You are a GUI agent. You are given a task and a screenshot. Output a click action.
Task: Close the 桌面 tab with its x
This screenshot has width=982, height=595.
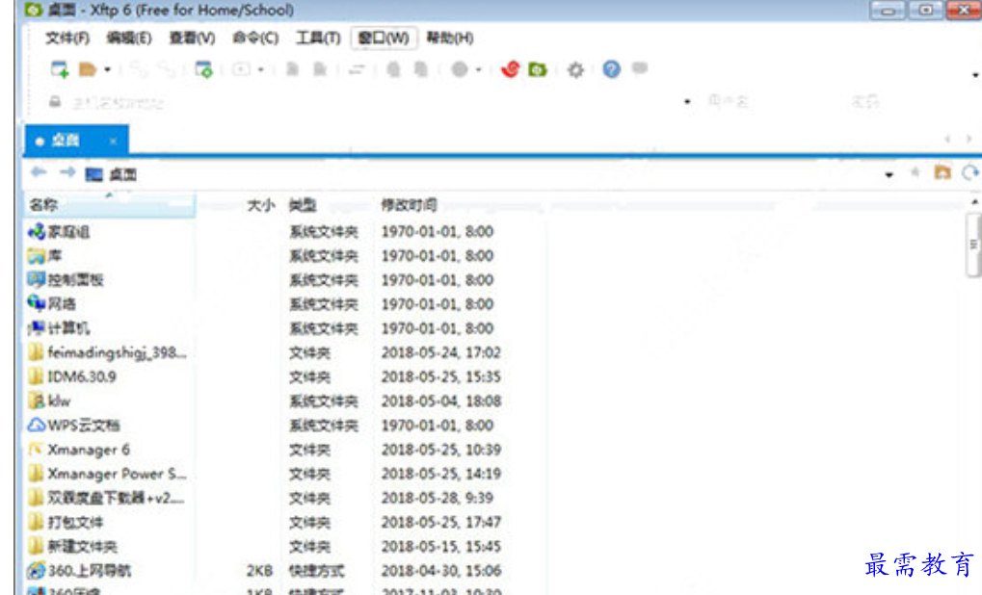113,142
